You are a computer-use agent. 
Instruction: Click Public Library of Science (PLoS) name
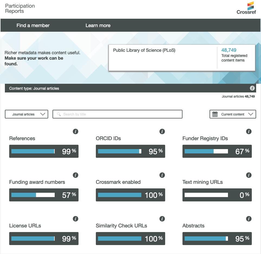tap(144, 50)
